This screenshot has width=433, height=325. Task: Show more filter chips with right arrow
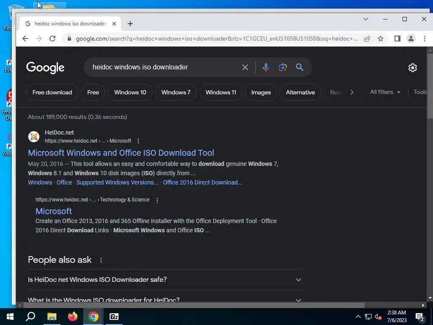[x=352, y=92]
